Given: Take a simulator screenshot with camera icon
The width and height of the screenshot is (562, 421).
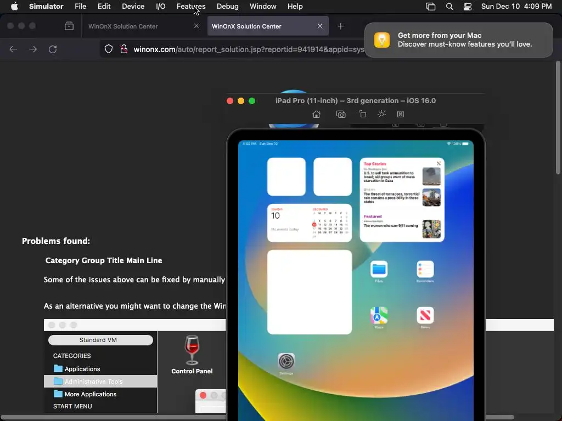Looking at the screenshot, I should pyautogui.click(x=341, y=114).
